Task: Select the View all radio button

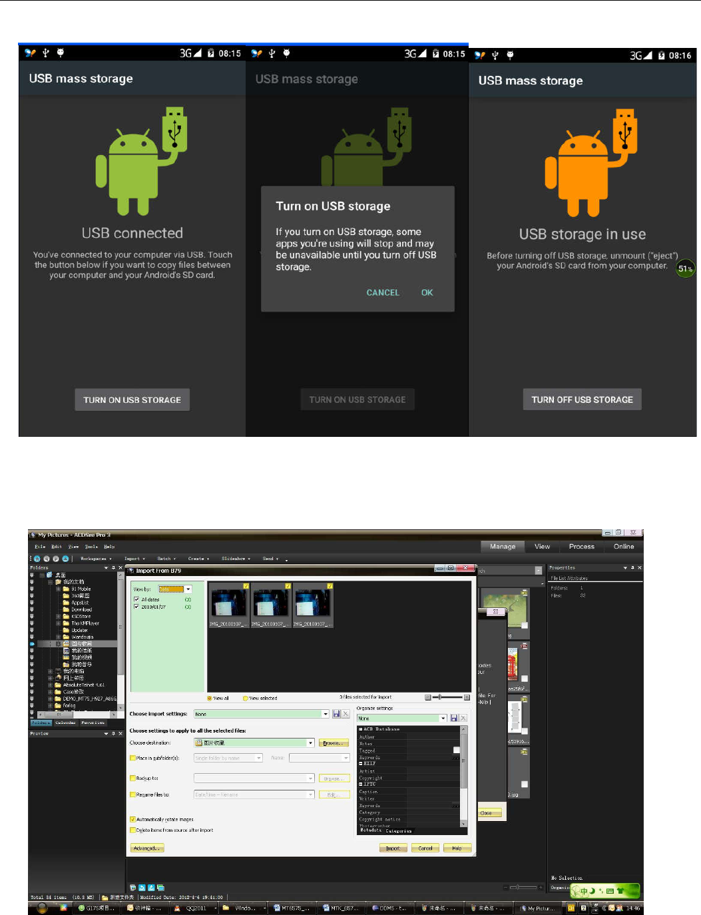Action: coord(210,698)
